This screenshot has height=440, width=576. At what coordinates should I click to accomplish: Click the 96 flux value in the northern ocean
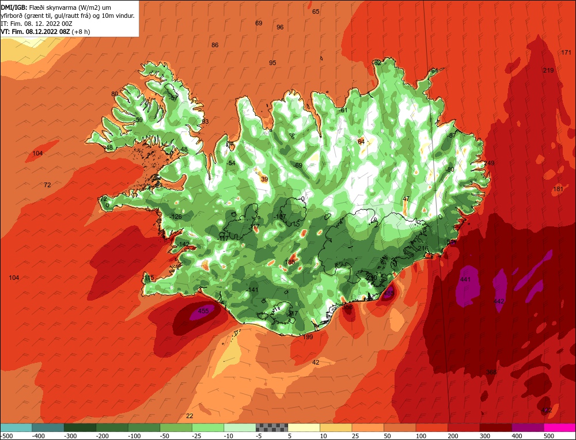point(280,27)
